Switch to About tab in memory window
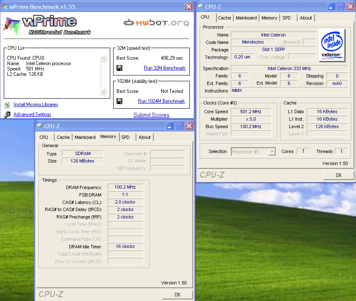This screenshot has height=301, width=356. point(144,137)
